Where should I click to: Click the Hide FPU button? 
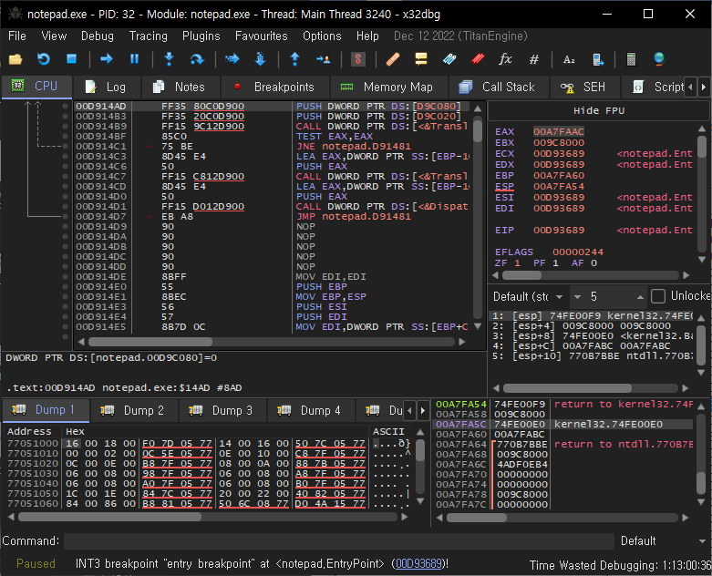598,110
